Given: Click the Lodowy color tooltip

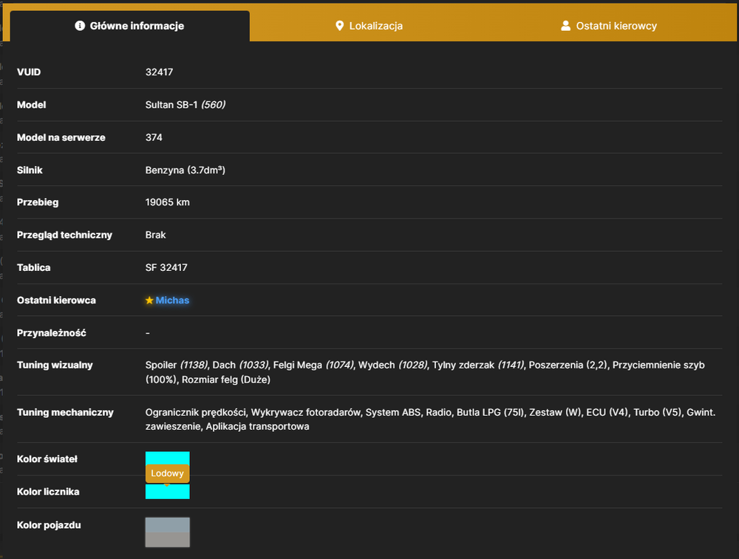Looking at the screenshot, I should pyautogui.click(x=167, y=473).
